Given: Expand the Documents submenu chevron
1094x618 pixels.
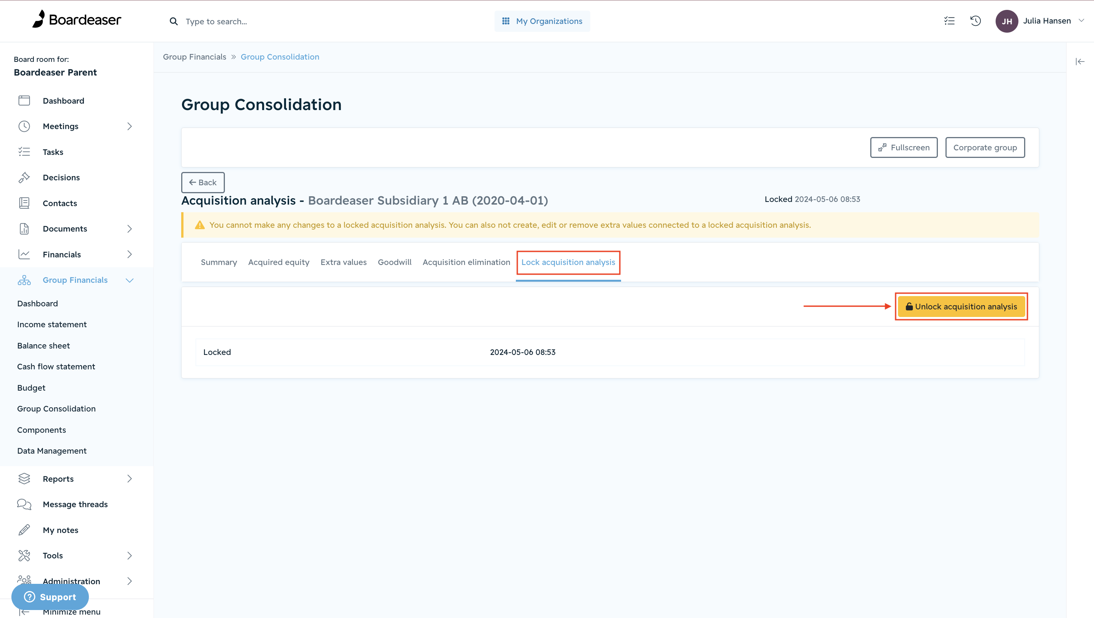Looking at the screenshot, I should 130,229.
